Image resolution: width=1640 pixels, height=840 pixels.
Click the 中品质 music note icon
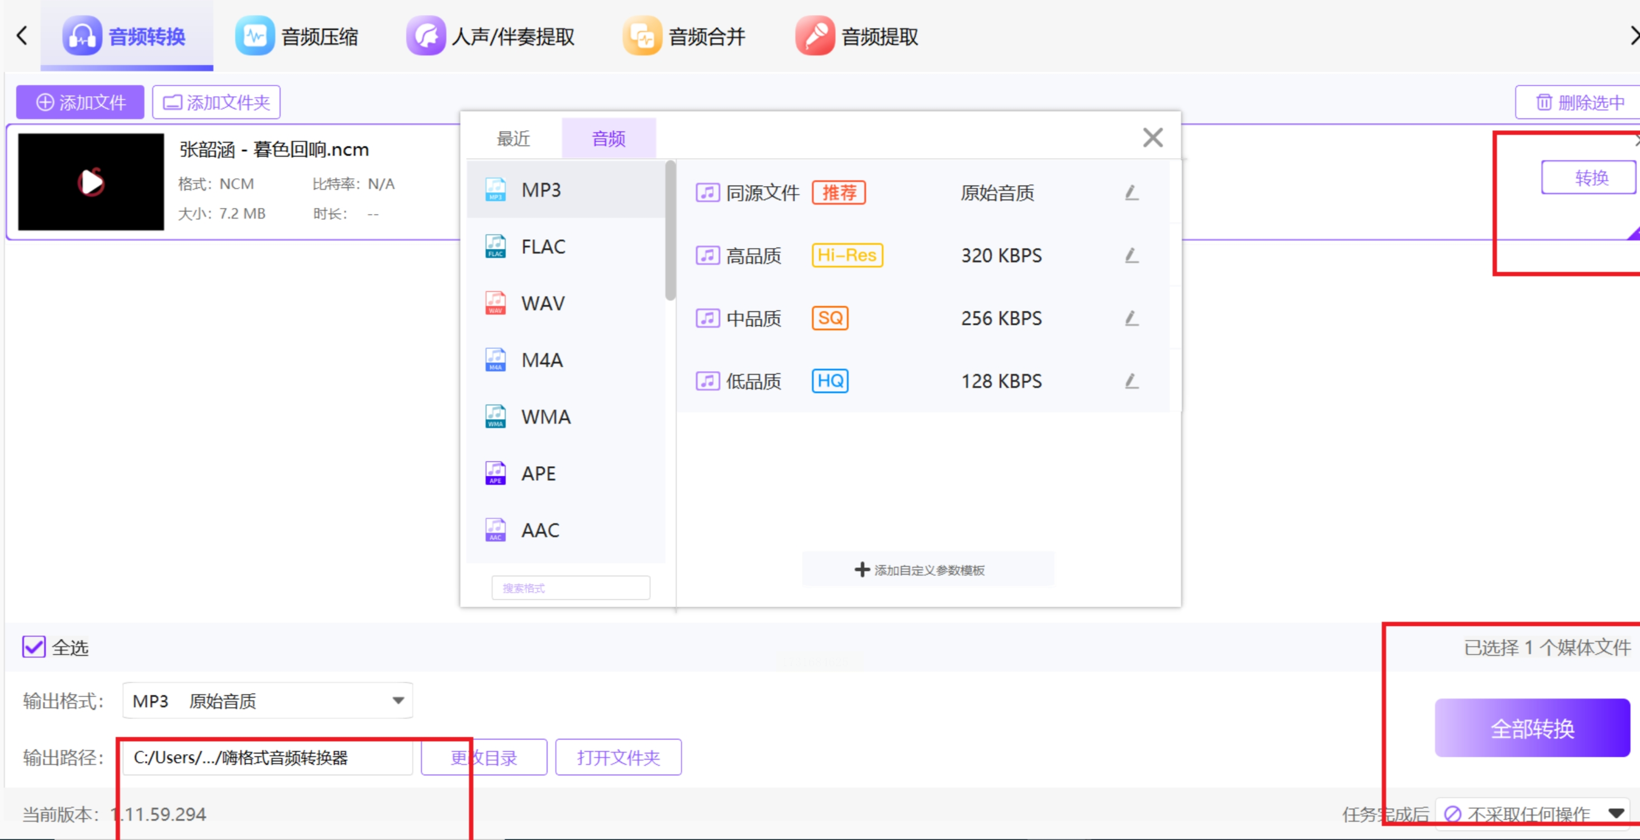point(707,318)
